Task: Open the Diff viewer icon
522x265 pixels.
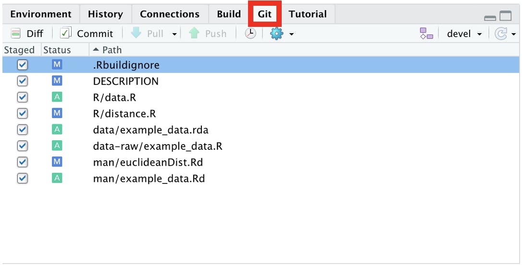Action: (16, 33)
